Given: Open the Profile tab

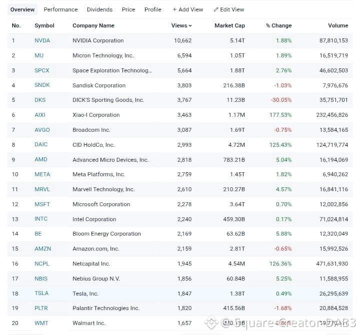Looking at the screenshot, I should tap(152, 9).
